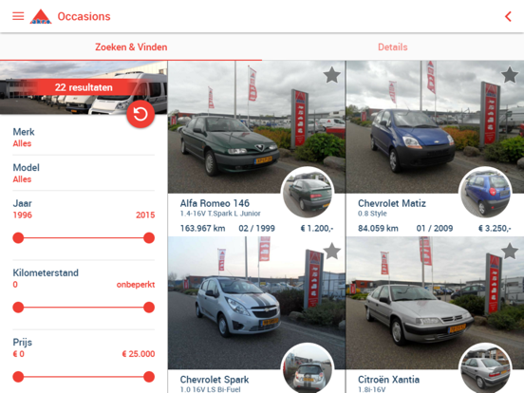Tap the red triangle app logo
This screenshot has width=524, height=393.
[x=41, y=16]
